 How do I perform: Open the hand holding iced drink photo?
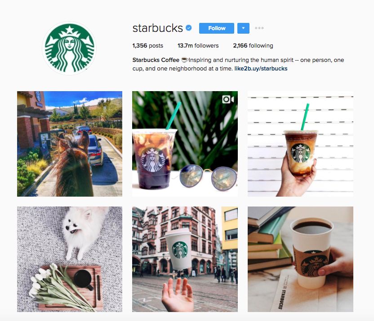(x=300, y=144)
